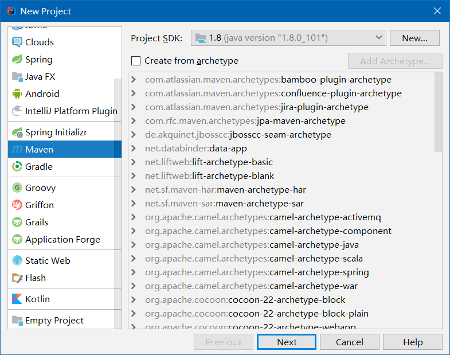Screen dimensions: 450x355
Task: Click the Empty Project folder icon
Action: 17,320
